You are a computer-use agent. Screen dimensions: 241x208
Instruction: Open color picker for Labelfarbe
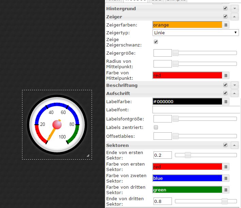pyautogui.click(x=226, y=101)
